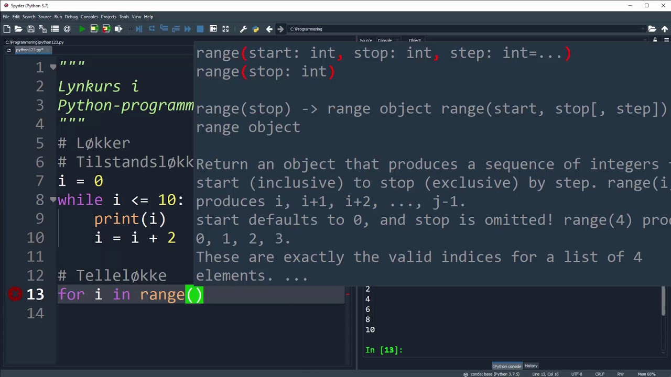
Task: Go back with left arrow icon
Action: coord(269,29)
